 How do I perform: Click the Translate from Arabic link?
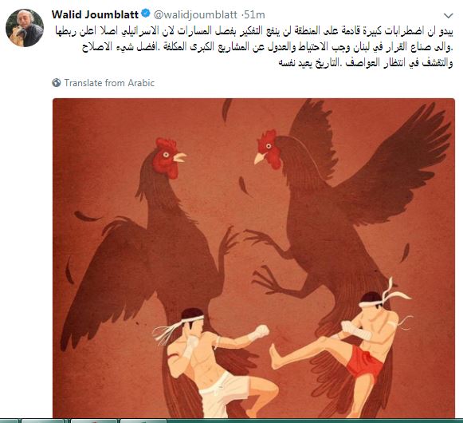click(109, 83)
